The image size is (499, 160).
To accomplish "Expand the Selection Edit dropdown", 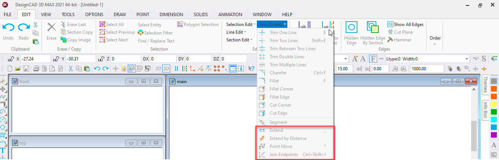I will [241, 25].
